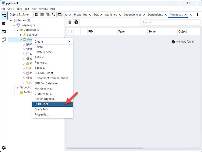Viewport: 202px width, 152px height.
Task: Choose Query Tool from context menu
Action: [x=53, y=109]
